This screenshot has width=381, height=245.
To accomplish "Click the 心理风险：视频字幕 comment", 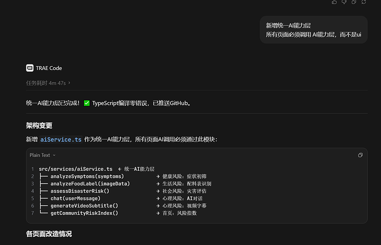I will point(184,206).
